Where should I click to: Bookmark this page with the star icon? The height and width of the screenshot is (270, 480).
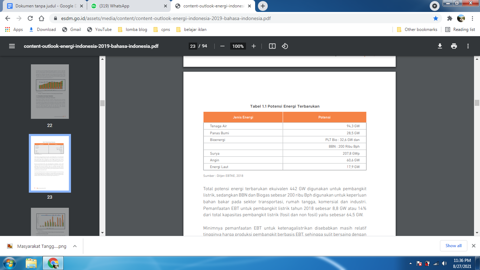436,18
